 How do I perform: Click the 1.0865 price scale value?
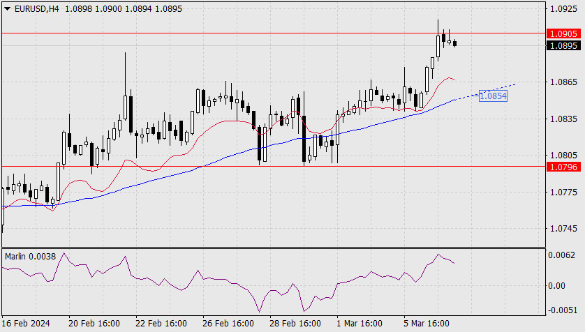pyautogui.click(x=564, y=82)
